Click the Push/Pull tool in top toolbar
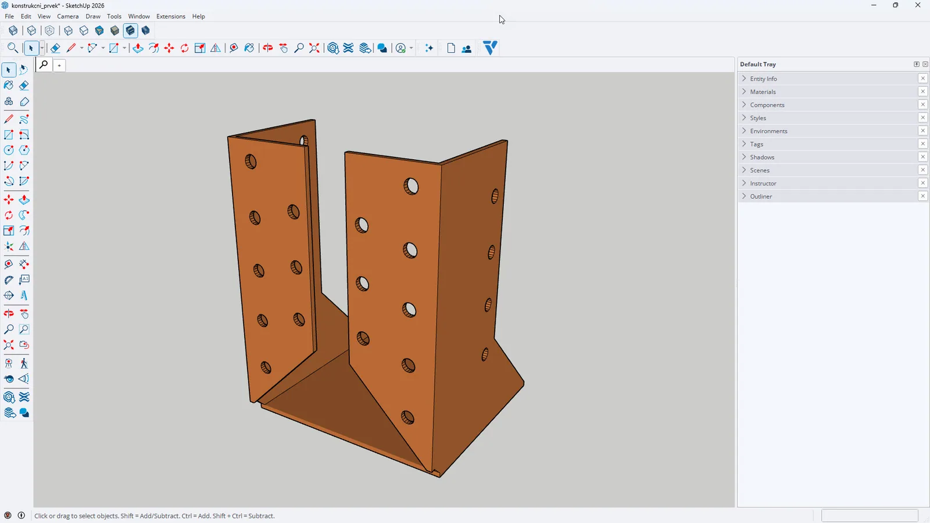This screenshot has width=930, height=523. tap(138, 48)
